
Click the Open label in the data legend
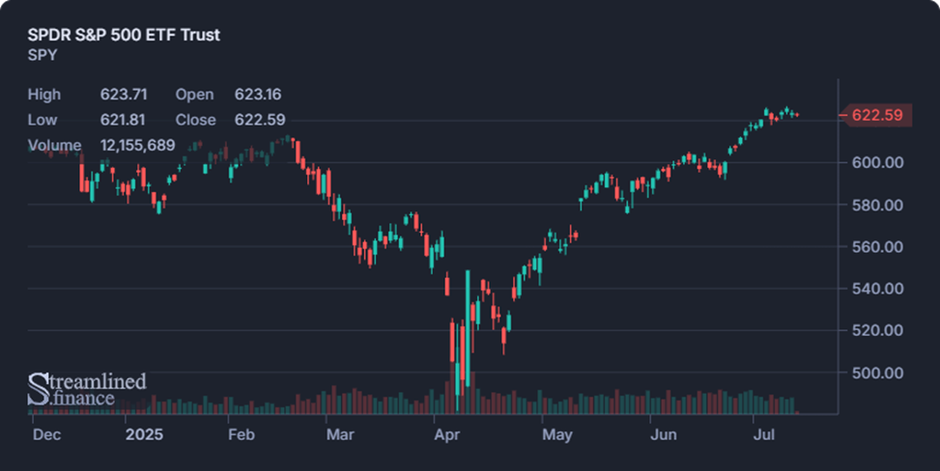[194, 95]
